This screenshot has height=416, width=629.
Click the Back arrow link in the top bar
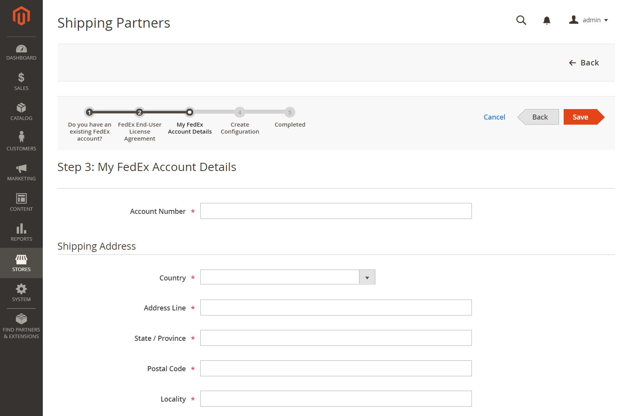584,63
